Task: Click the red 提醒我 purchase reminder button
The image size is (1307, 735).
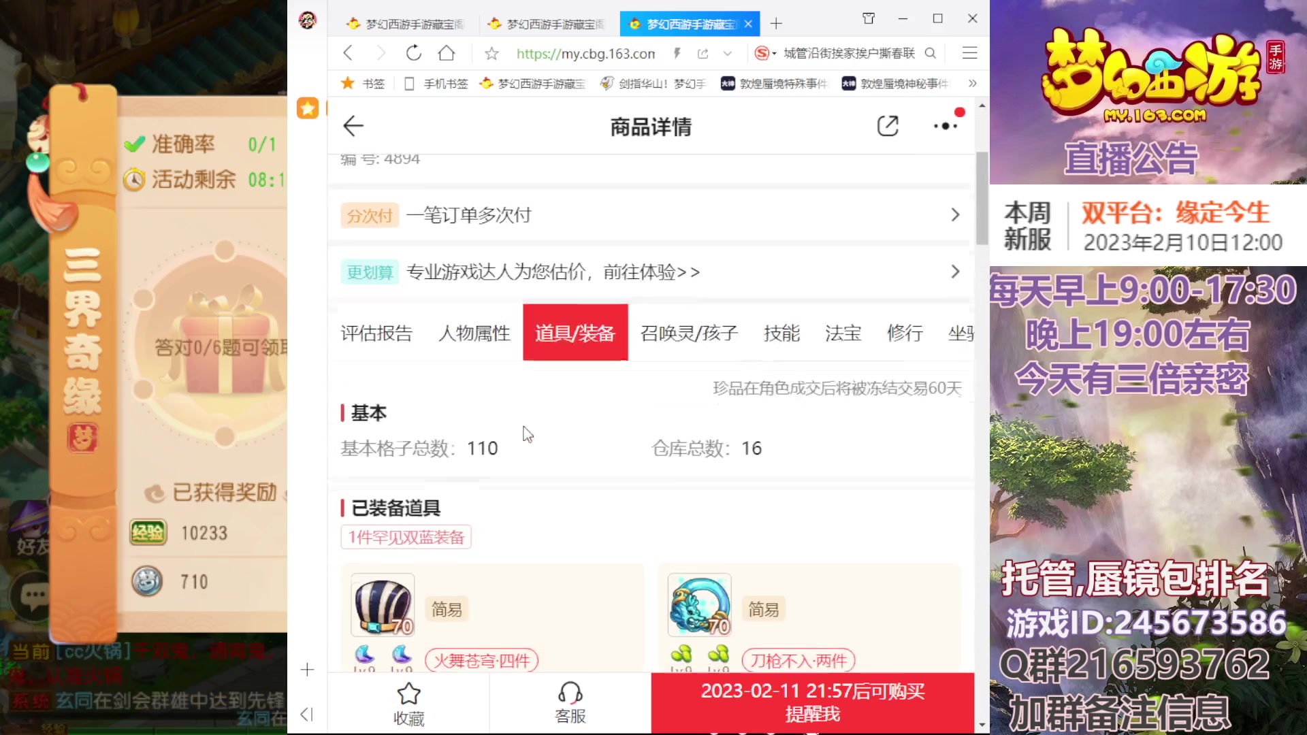Action: pos(813,703)
